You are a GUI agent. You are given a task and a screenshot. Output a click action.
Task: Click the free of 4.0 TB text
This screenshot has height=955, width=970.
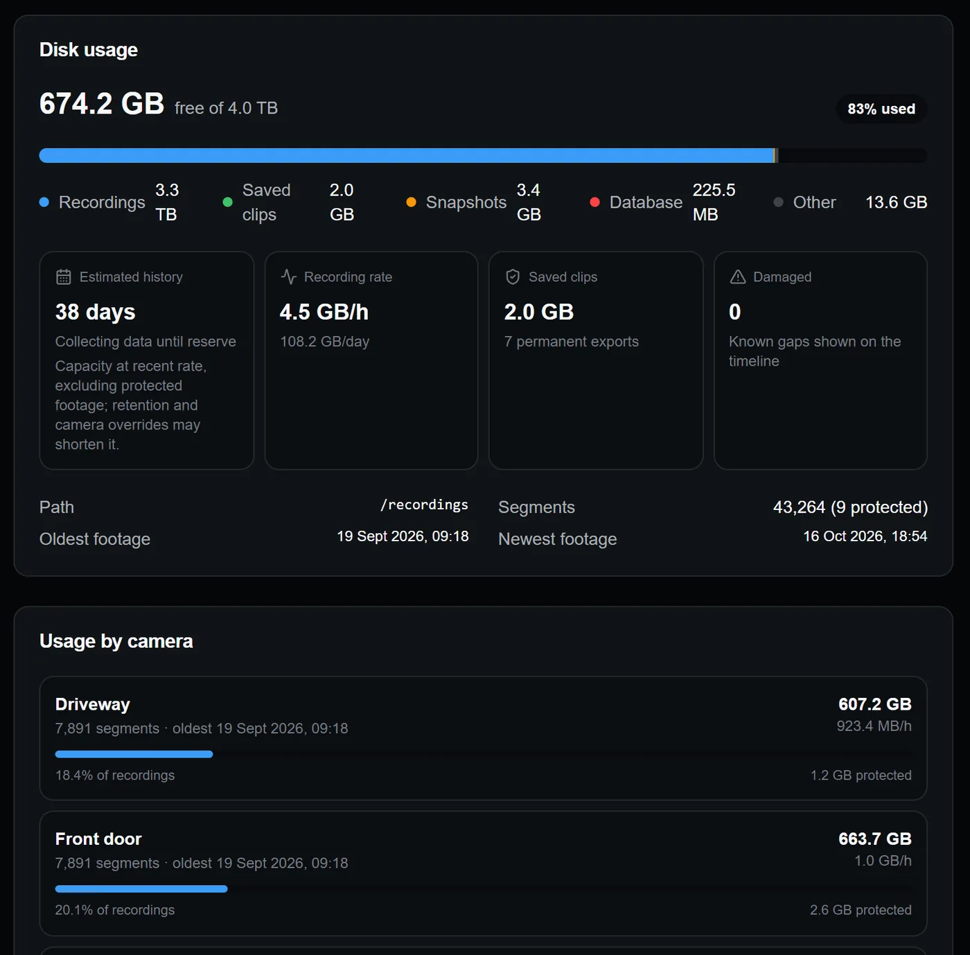(227, 108)
